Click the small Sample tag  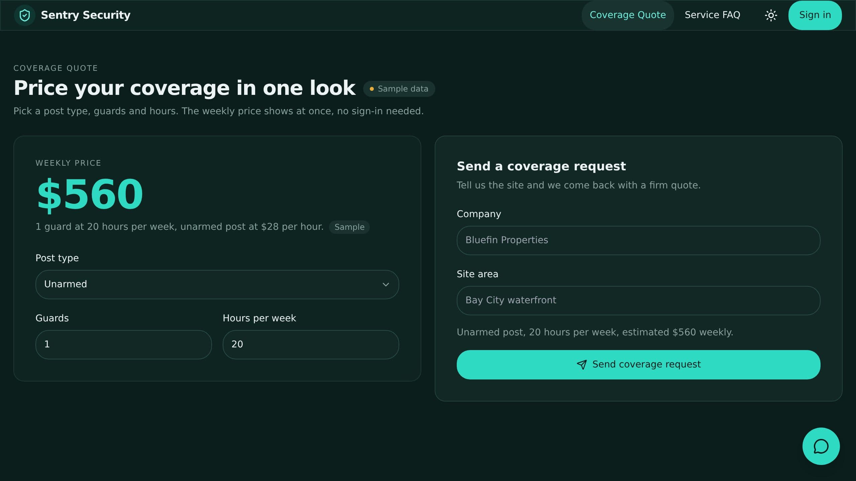[349, 227]
